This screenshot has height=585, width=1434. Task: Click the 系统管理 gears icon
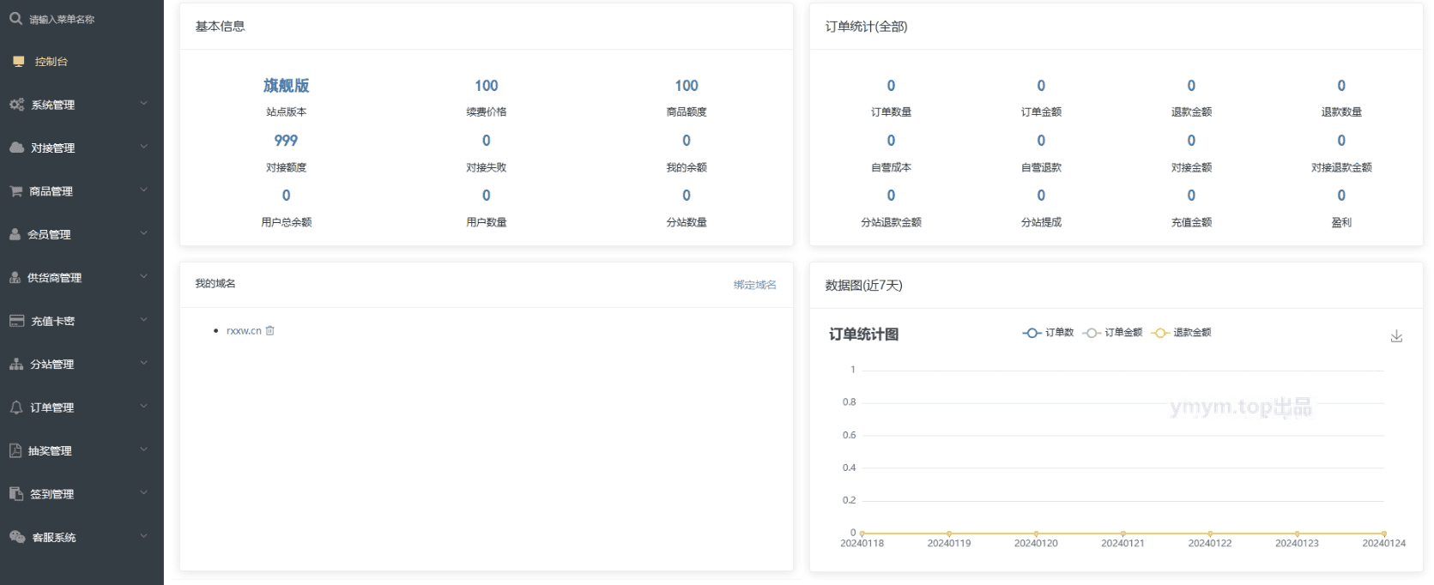[x=16, y=105]
